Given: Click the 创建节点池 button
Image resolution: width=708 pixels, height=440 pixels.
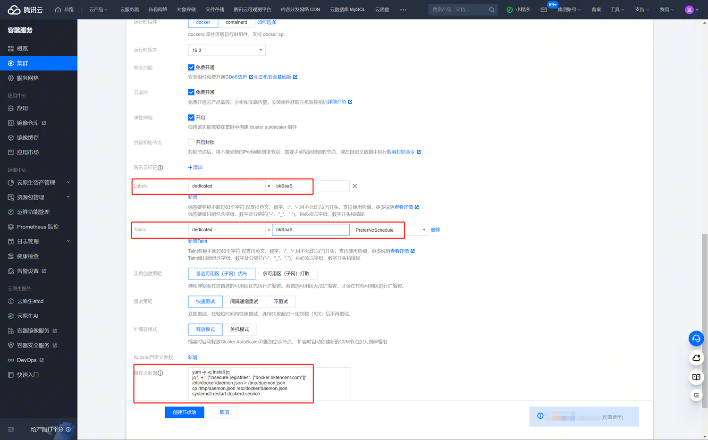Looking at the screenshot, I should click(185, 412).
